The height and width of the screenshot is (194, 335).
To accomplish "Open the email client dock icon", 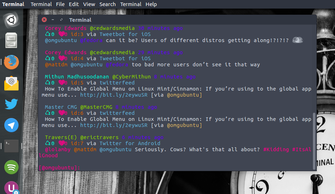I will tap(11, 83).
